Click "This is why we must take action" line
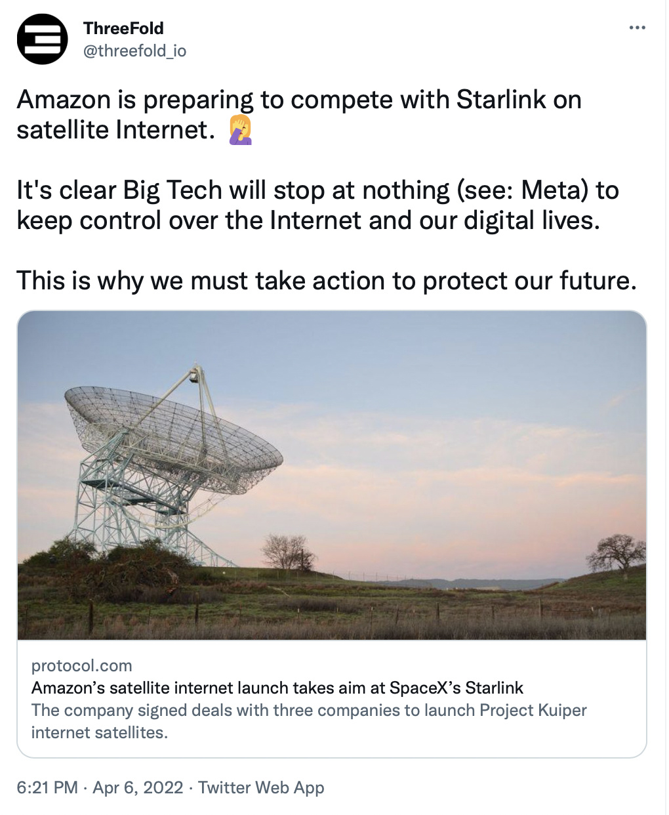 pos(327,281)
